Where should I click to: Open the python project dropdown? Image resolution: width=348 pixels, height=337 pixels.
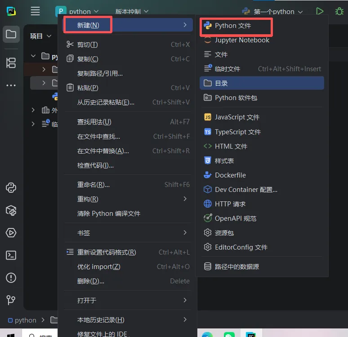[x=77, y=11]
